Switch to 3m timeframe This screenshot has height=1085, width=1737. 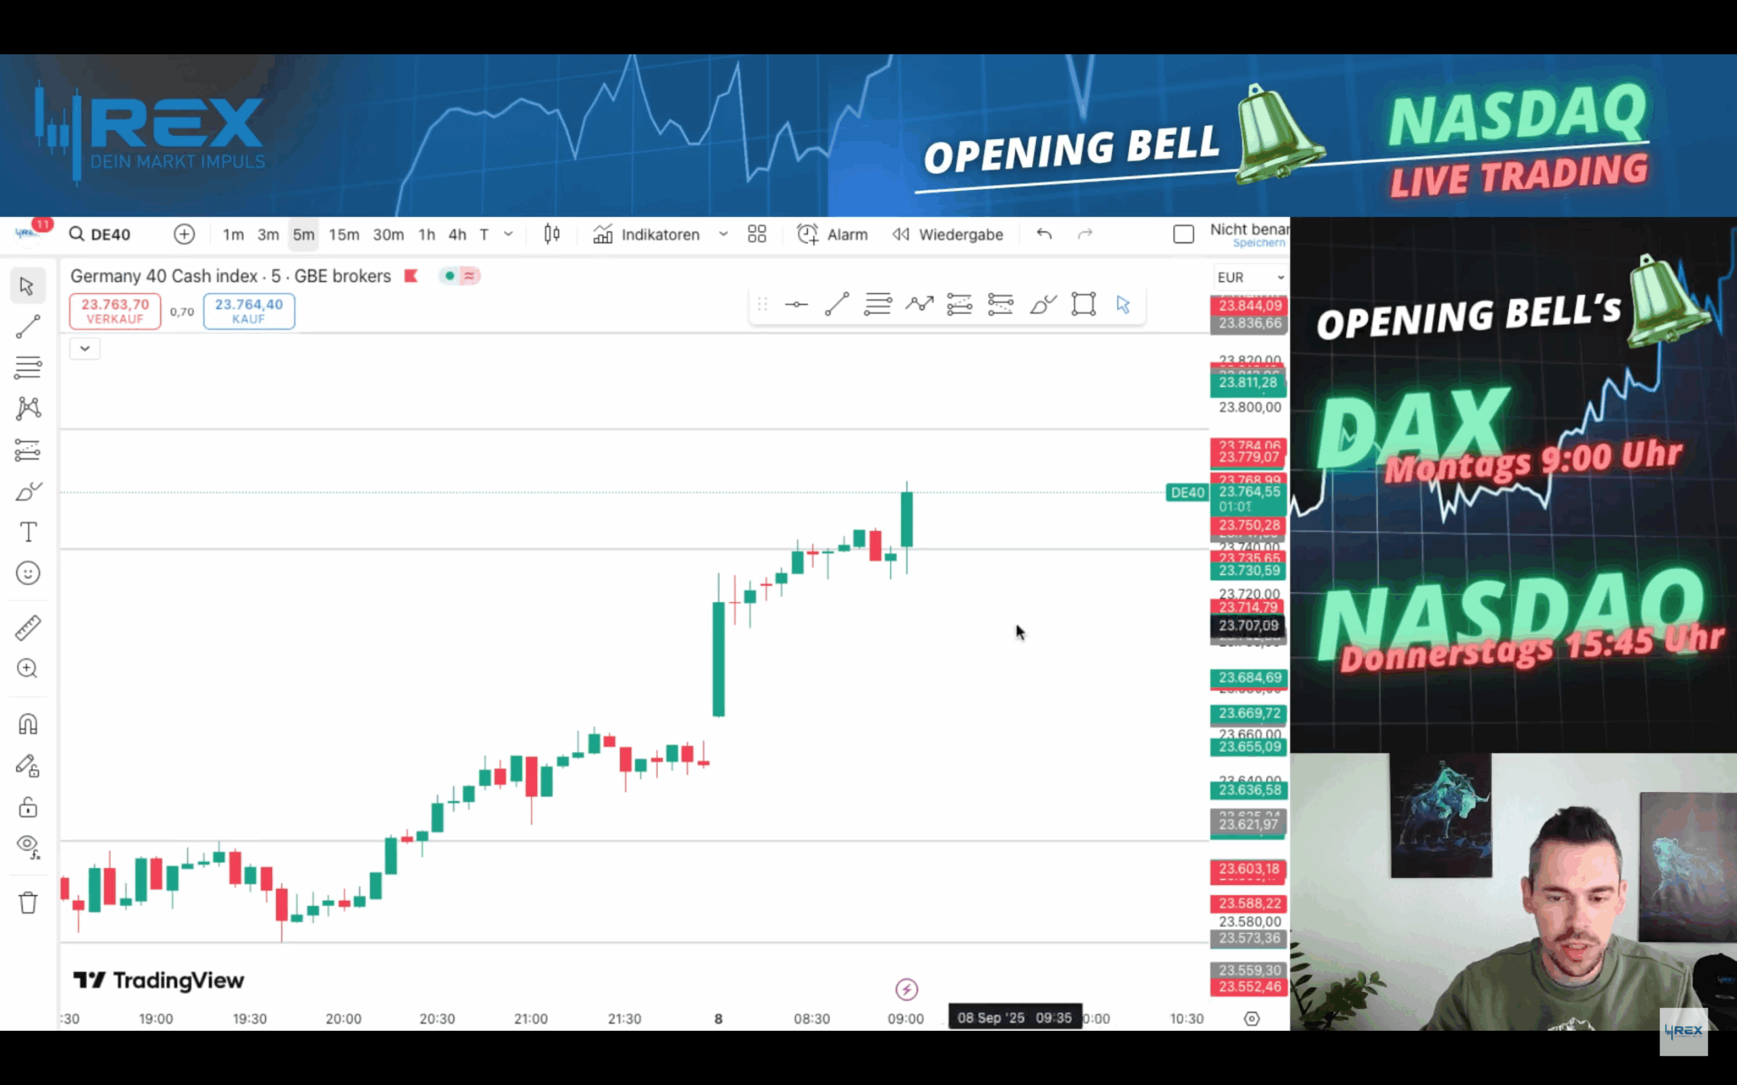point(269,235)
